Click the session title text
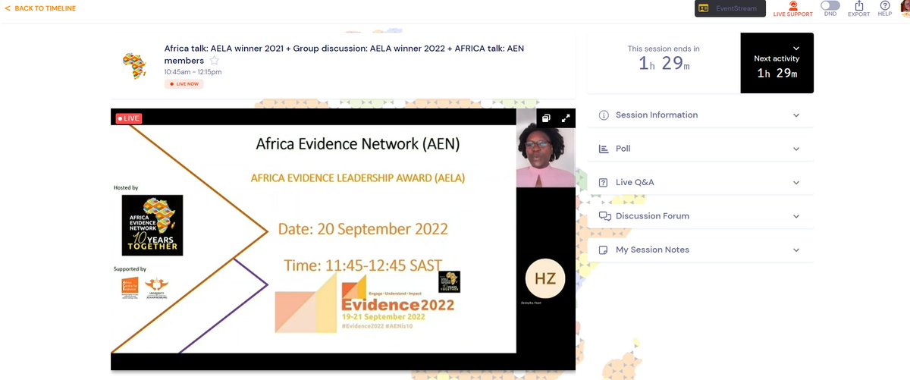 click(x=344, y=54)
